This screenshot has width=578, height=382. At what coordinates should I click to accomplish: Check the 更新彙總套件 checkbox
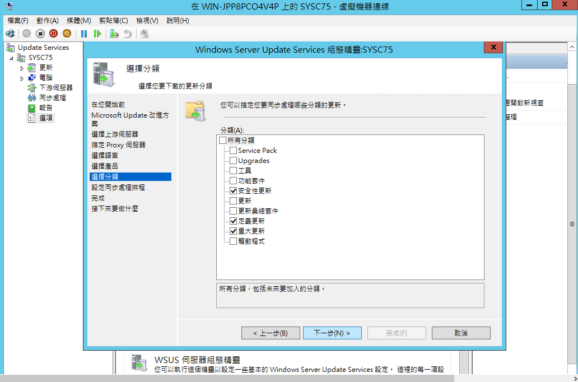(x=233, y=211)
